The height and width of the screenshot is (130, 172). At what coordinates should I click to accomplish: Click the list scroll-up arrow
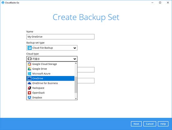click(76, 63)
